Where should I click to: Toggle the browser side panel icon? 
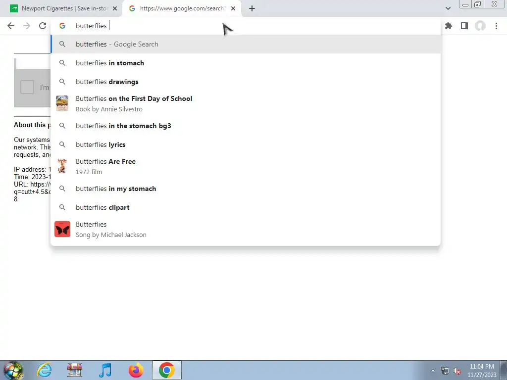pos(464,26)
